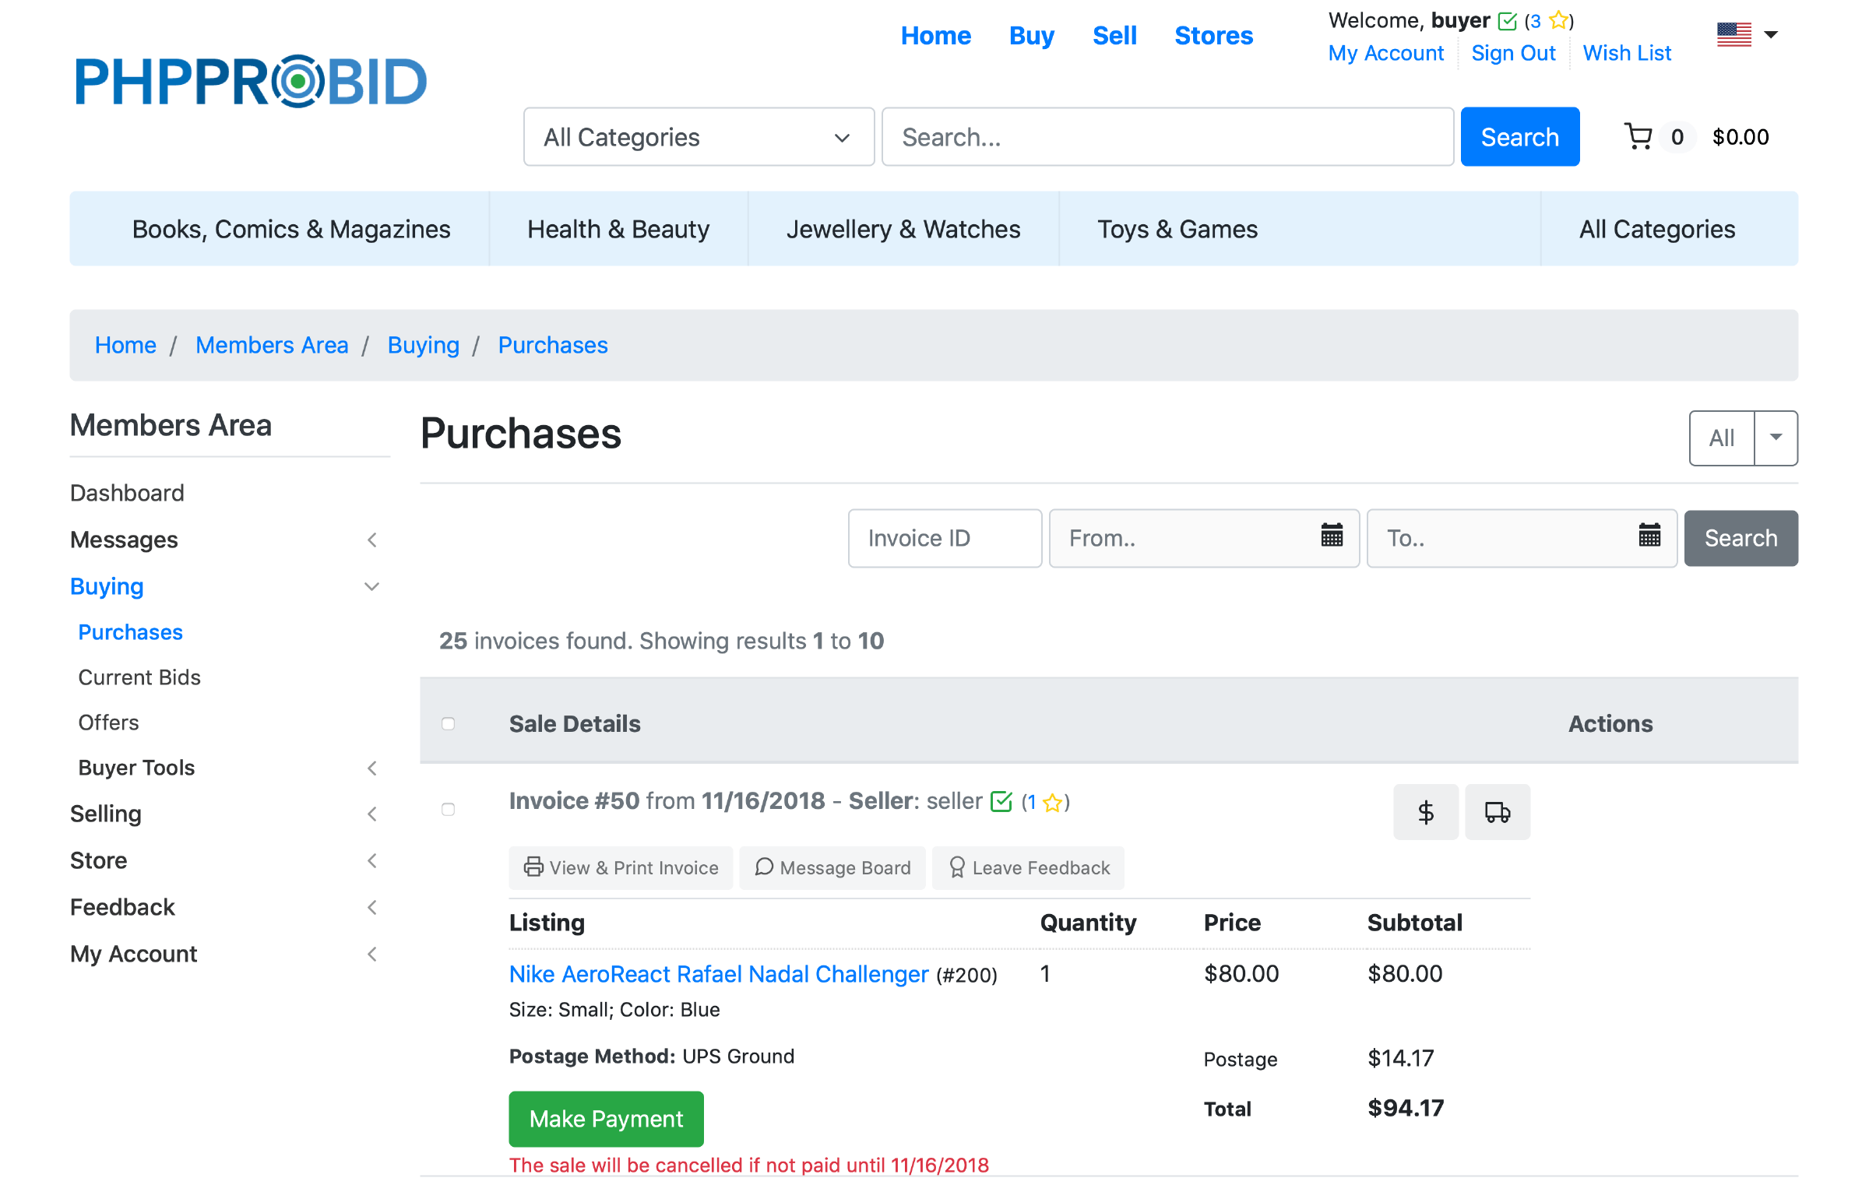Open the From date calendar icon
The width and height of the screenshot is (1869, 1185).
(x=1332, y=536)
